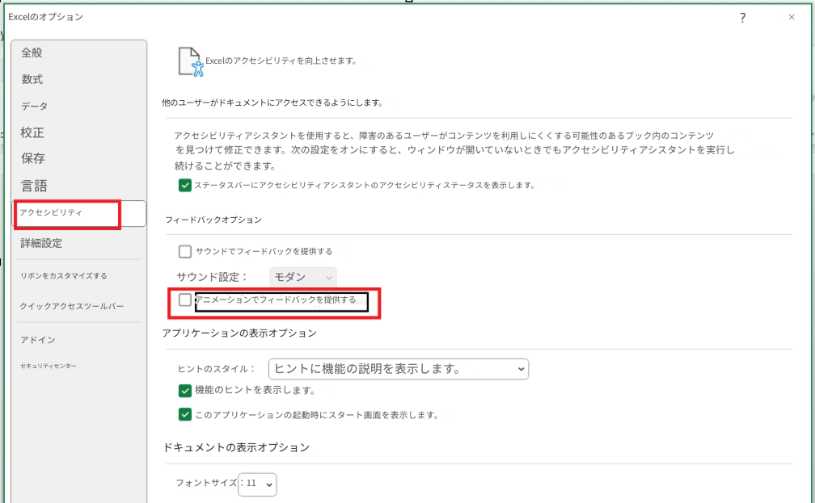Open the 詳細設定 options category
The height and width of the screenshot is (503, 815).
pos(41,243)
